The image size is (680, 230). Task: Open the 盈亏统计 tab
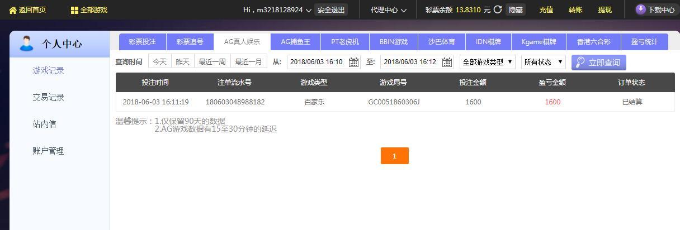[645, 42]
